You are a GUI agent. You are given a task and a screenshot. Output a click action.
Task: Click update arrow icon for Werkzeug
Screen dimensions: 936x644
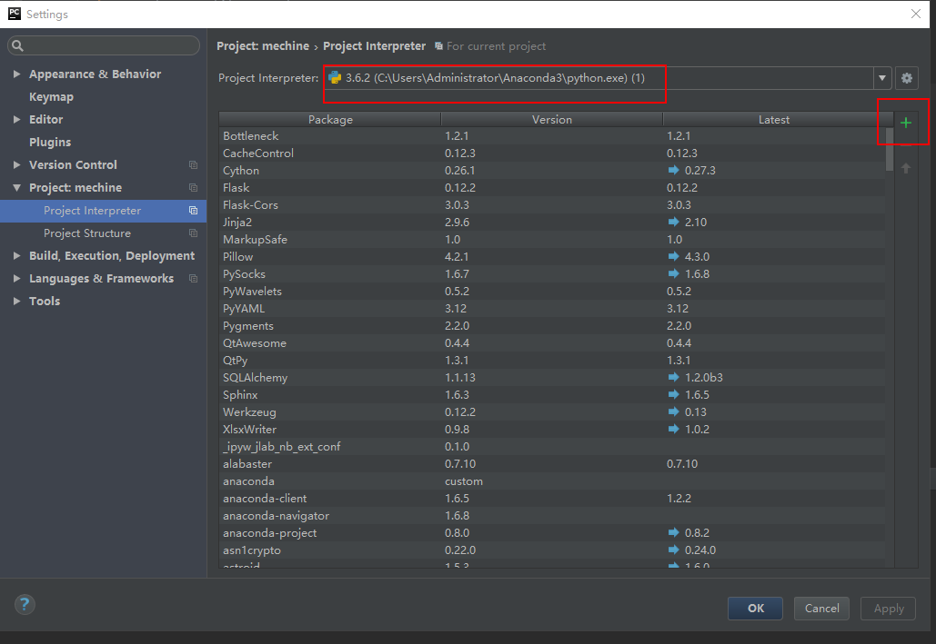pyautogui.click(x=673, y=412)
